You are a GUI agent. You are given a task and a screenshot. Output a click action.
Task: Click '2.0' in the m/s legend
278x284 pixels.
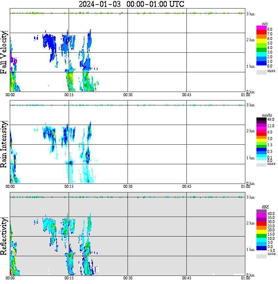coord(270,57)
